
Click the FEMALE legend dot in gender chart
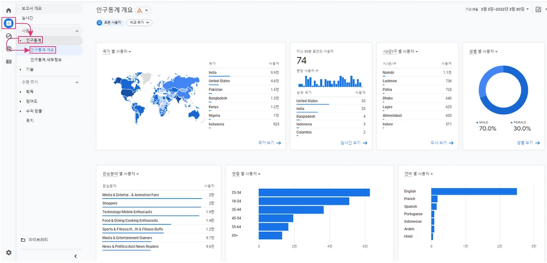[512, 122]
